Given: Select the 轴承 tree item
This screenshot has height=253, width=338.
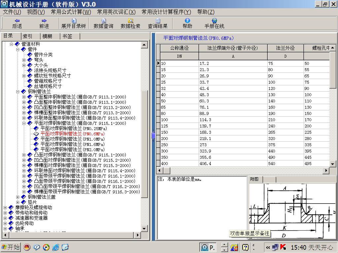Looking at the screenshot, I should tap(20, 229).
